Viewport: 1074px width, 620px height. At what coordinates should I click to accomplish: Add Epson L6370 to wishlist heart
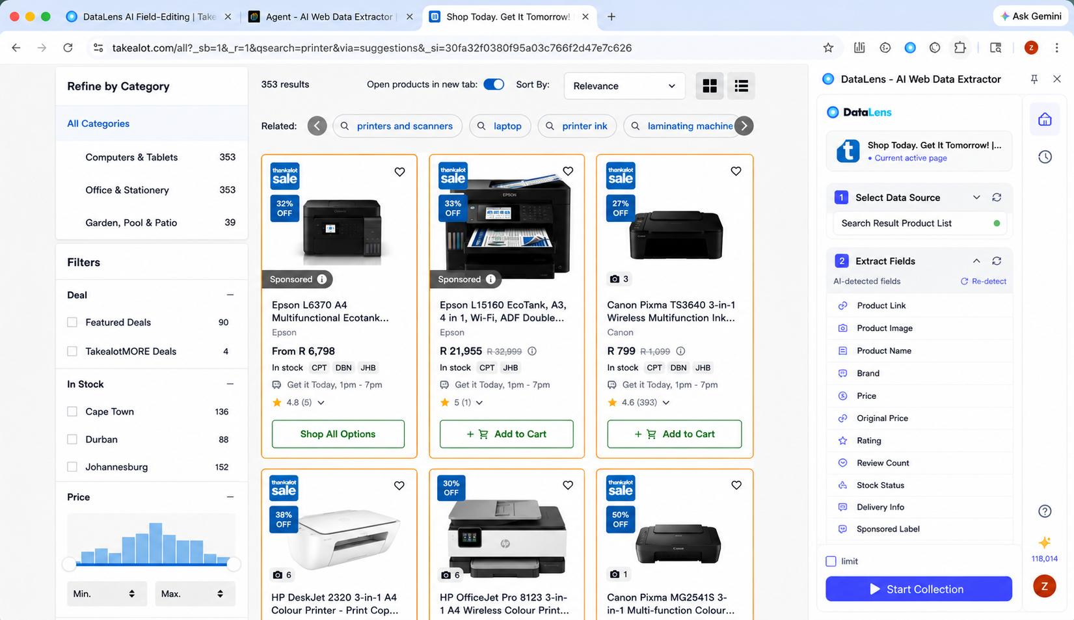click(x=399, y=172)
